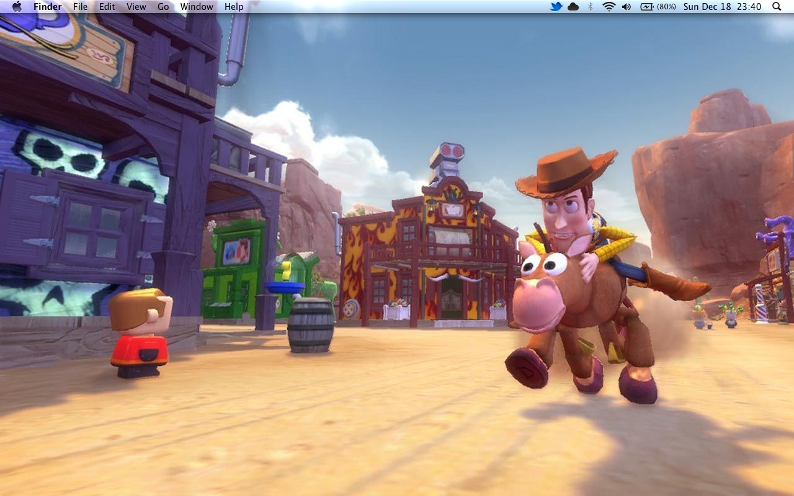794x496 pixels.
Task: Open the Help menu
Action: tap(234, 7)
